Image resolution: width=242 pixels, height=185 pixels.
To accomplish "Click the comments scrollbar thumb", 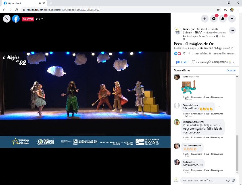I will (x=237, y=153).
